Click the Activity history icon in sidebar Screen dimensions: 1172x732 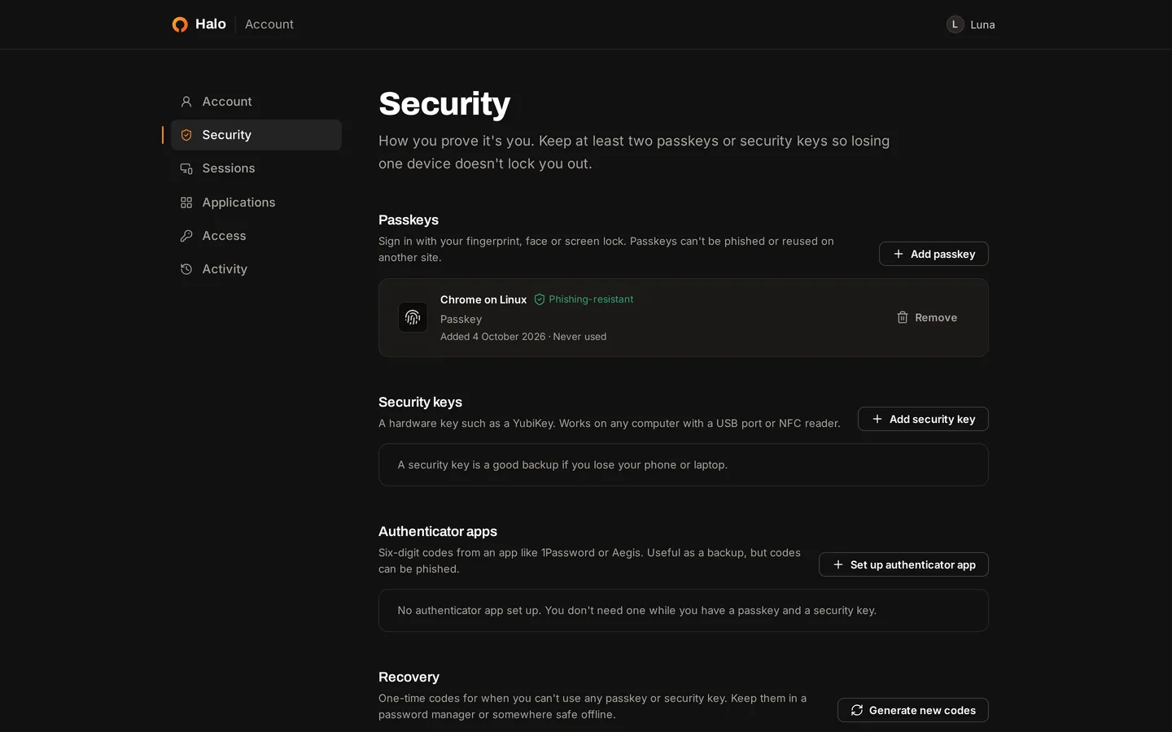(x=186, y=269)
